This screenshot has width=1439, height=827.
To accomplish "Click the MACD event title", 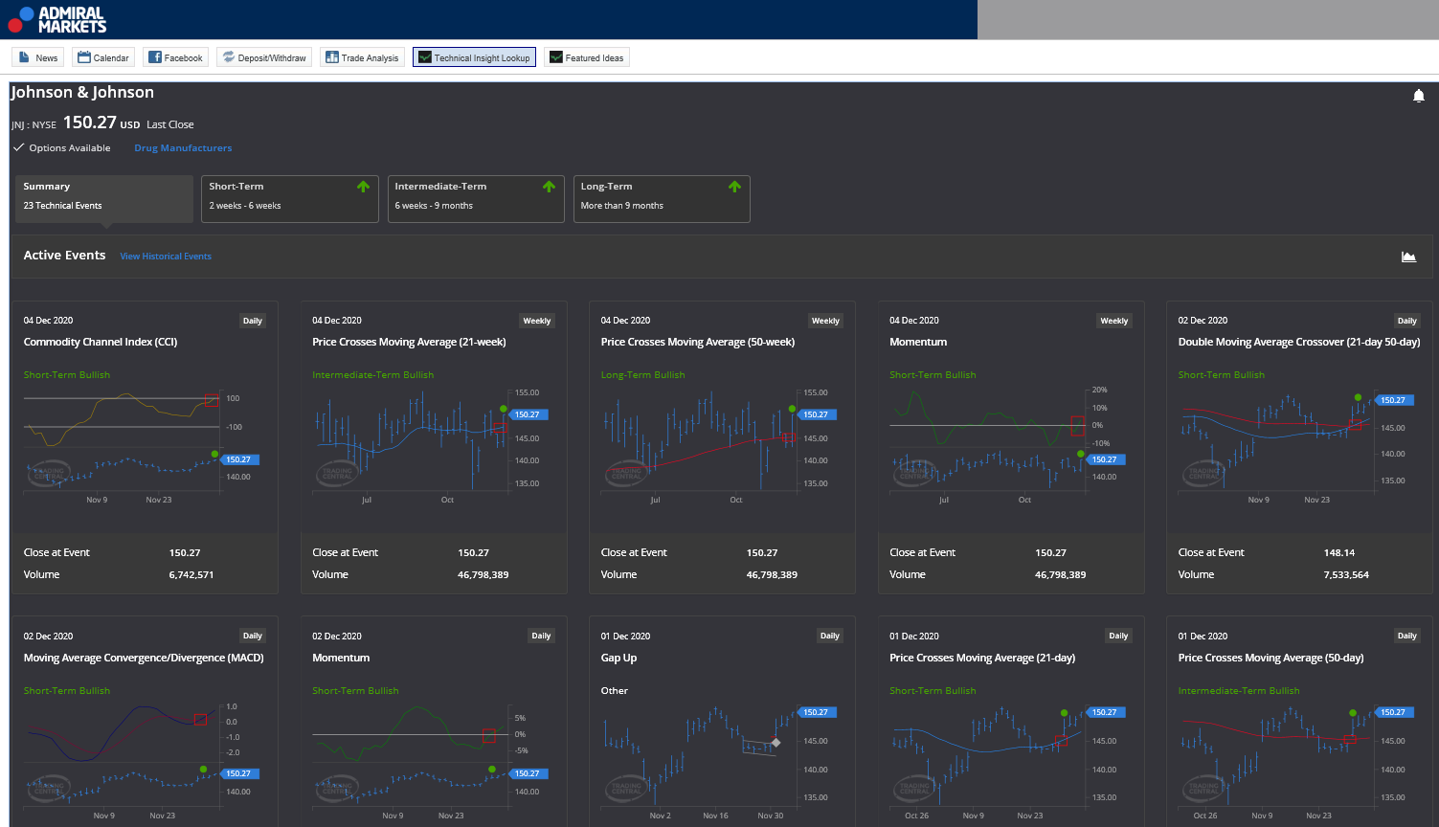I will tap(144, 658).
